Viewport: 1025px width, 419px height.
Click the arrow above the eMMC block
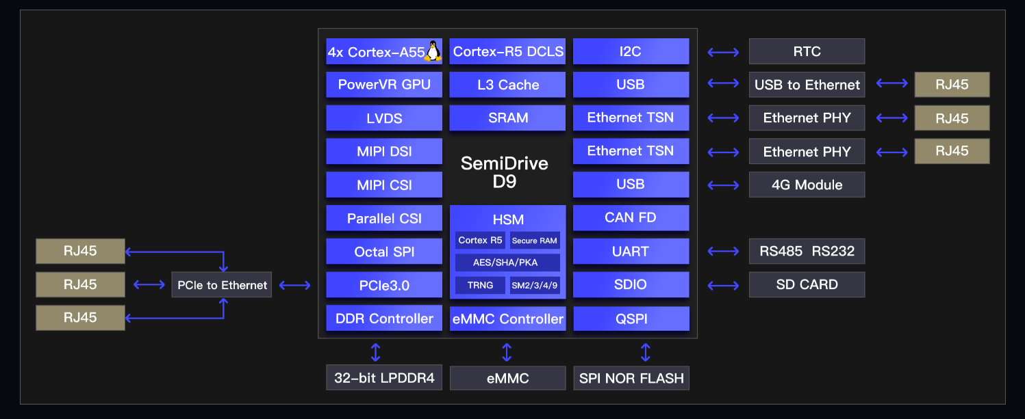coord(507,353)
